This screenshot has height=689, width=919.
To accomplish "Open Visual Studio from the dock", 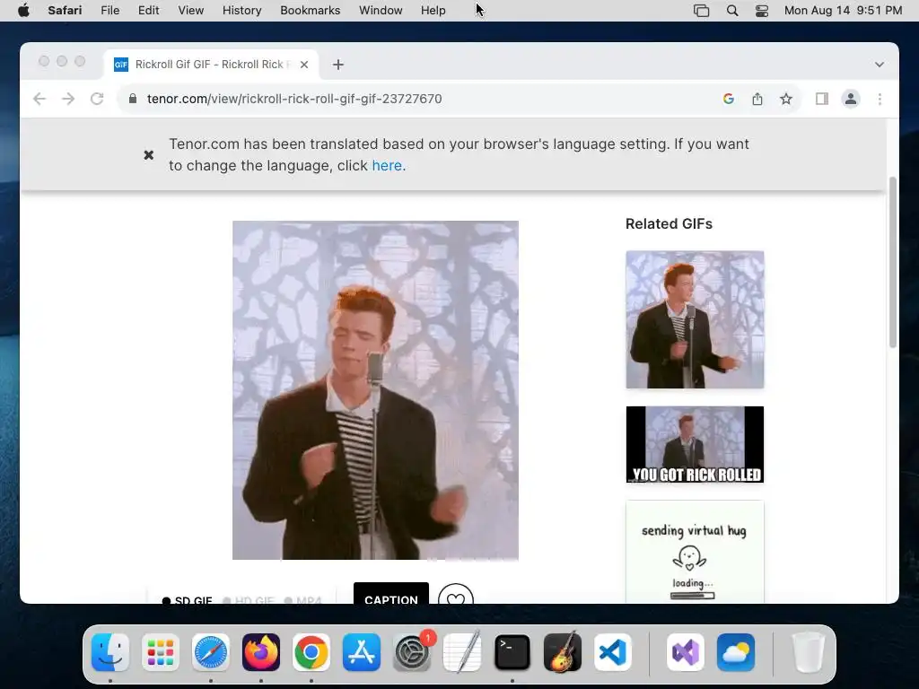I will 686,652.
